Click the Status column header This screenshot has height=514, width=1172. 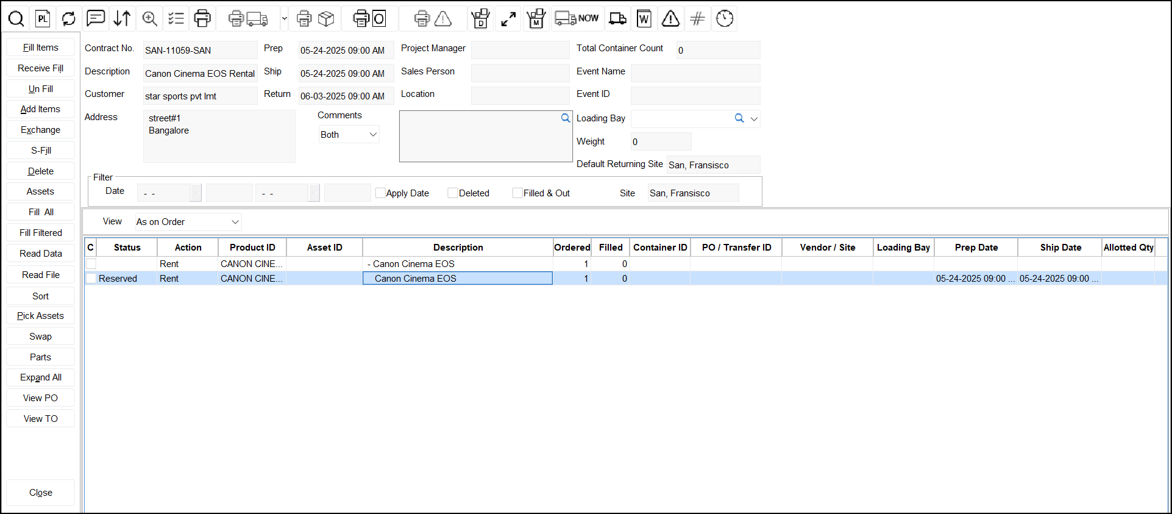[x=127, y=248]
